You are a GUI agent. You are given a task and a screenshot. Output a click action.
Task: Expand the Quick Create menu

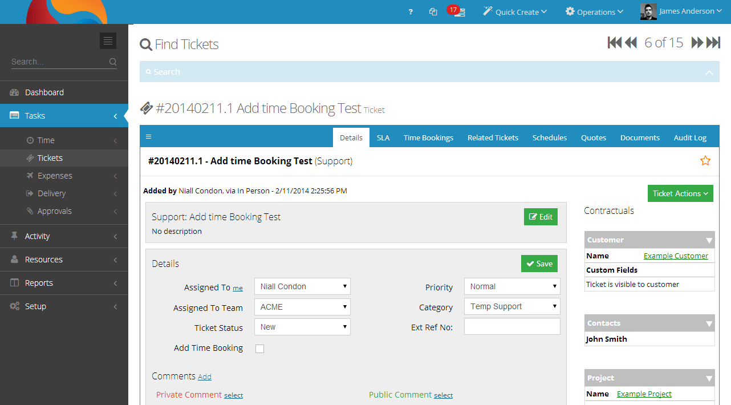(x=515, y=11)
